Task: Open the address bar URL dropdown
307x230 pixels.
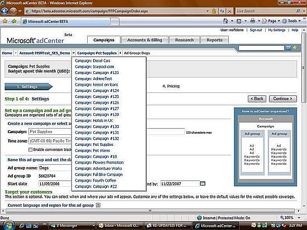Action: click(208, 11)
